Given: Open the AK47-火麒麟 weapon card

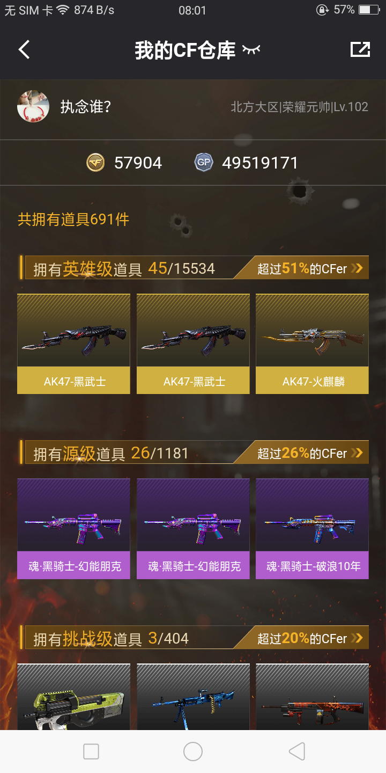Looking at the screenshot, I should [312, 344].
